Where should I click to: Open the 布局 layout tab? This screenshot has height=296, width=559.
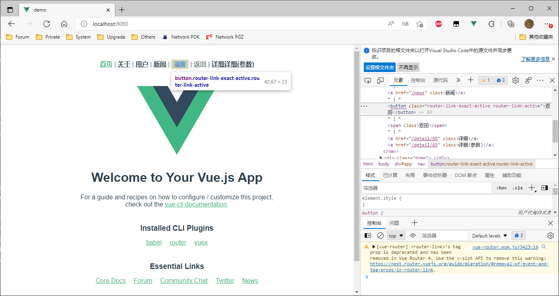tap(410, 175)
